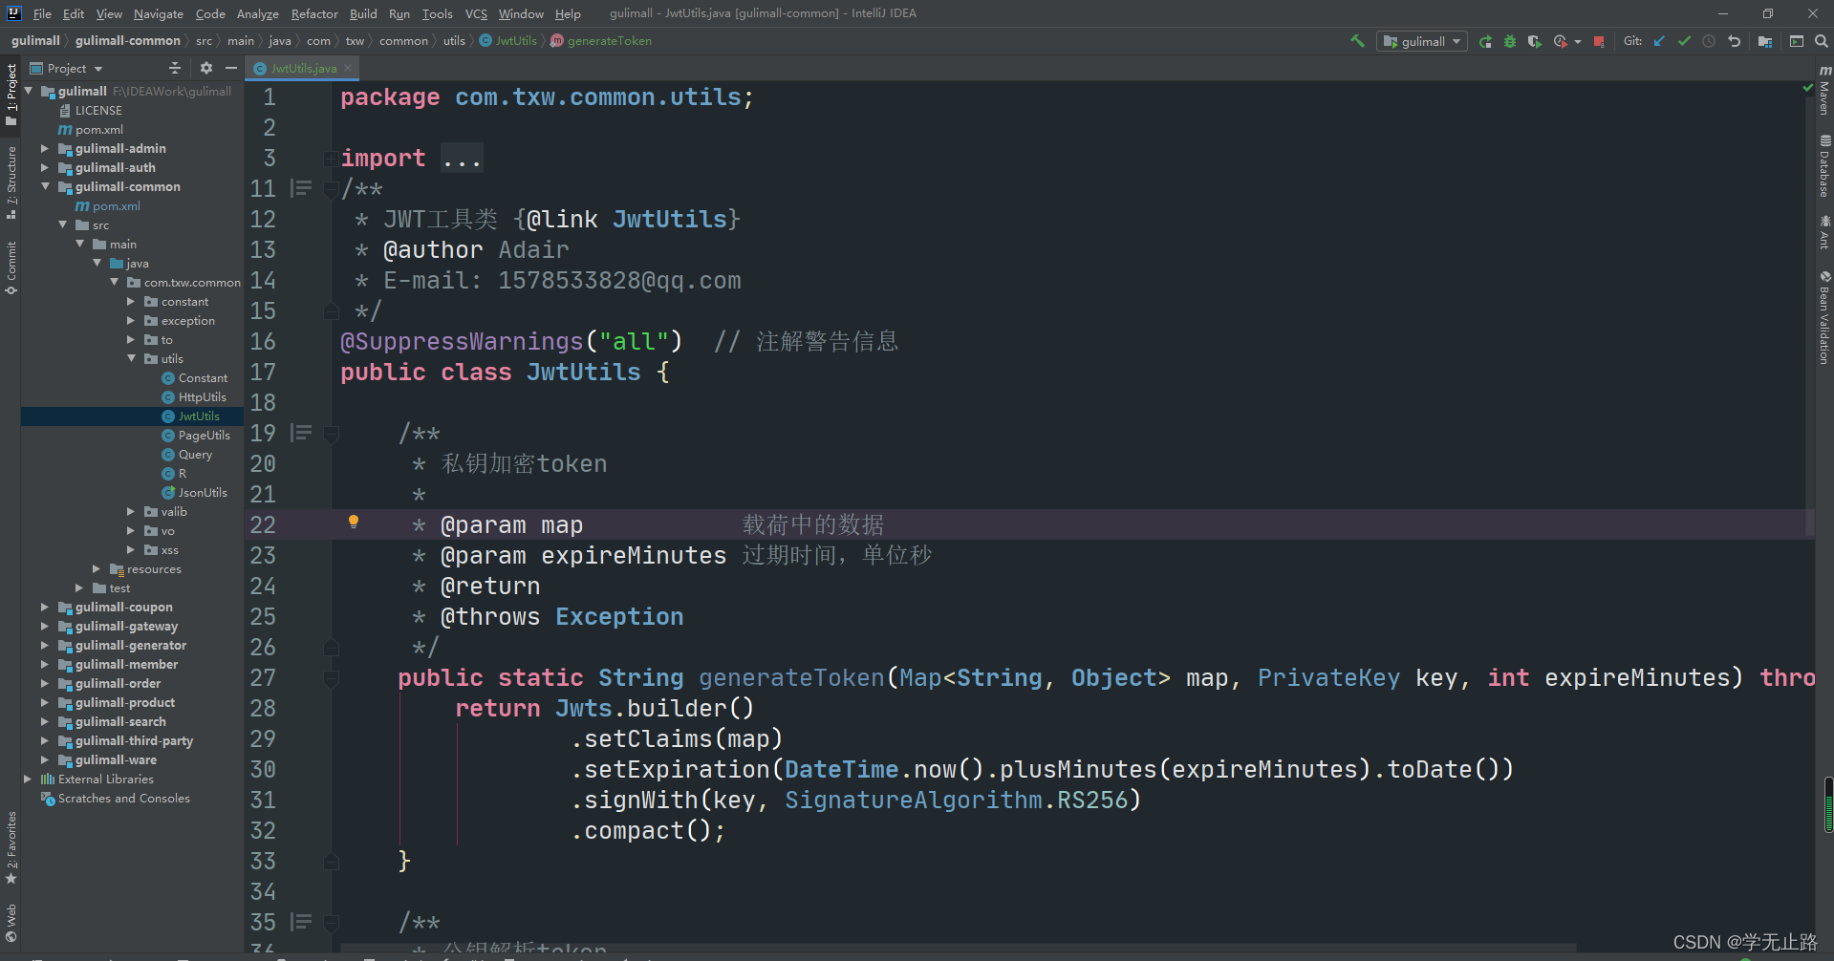The image size is (1834, 961).
Task: Select PageUtils in the project tree
Action: [204, 435]
